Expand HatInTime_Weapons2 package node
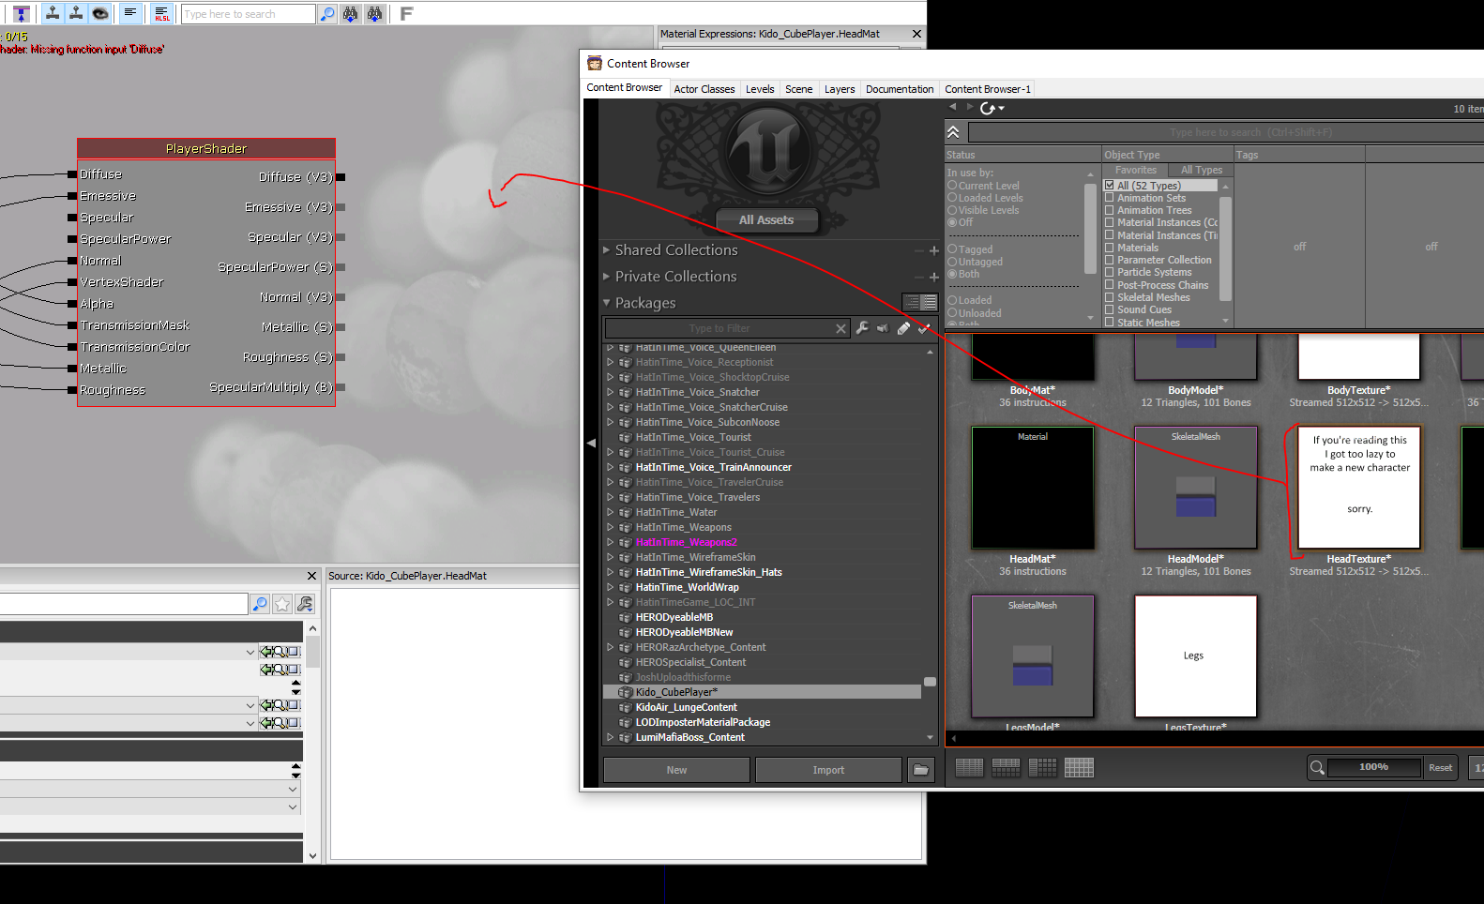The height and width of the screenshot is (904, 1484). (610, 542)
